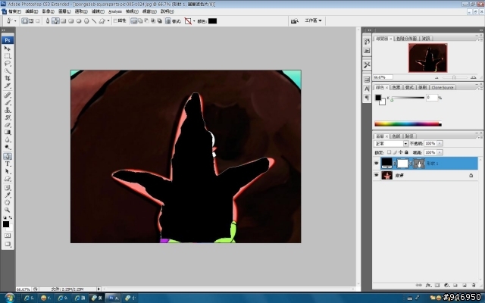Choose Rectangle tool in options bar

[64, 21]
